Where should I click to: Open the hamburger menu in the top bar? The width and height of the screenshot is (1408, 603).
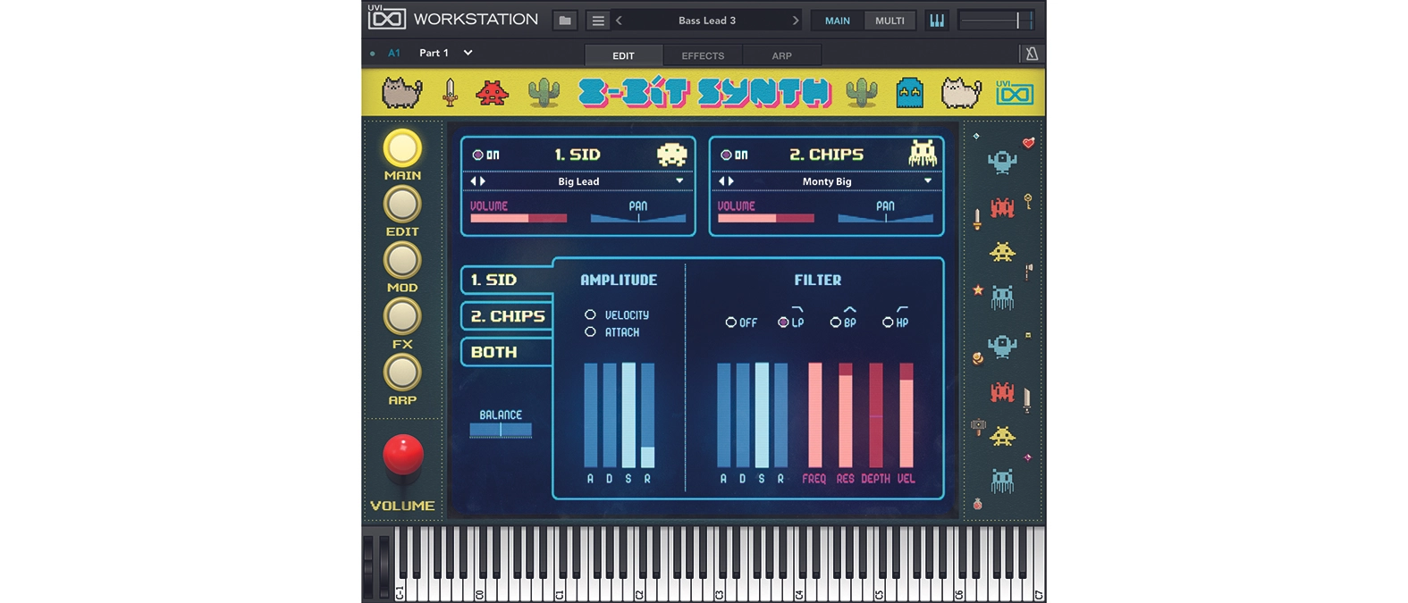[x=598, y=21]
